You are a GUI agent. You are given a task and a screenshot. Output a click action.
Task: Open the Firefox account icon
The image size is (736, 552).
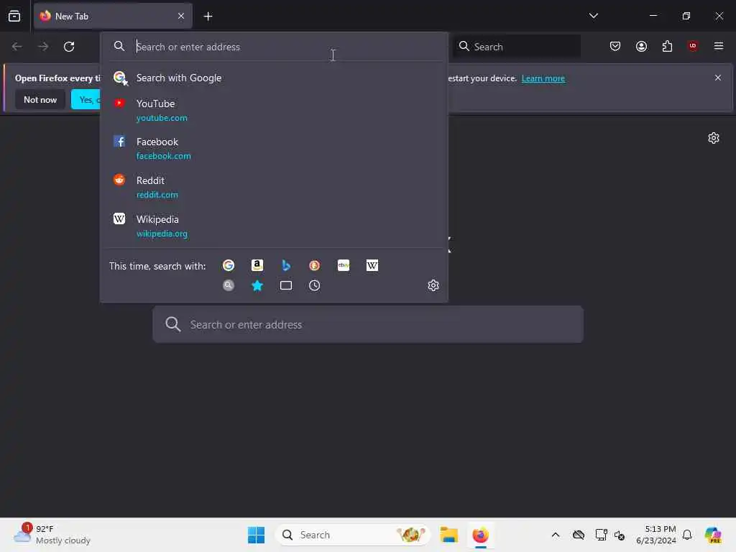641,46
